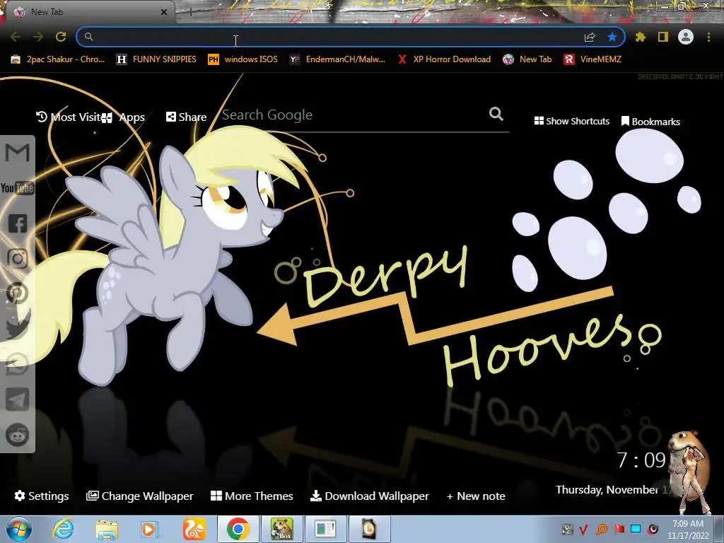Add a New note
Viewport: 724px width, 543px height.
point(476,496)
